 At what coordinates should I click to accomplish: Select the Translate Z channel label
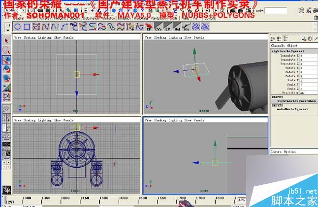(289, 63)
